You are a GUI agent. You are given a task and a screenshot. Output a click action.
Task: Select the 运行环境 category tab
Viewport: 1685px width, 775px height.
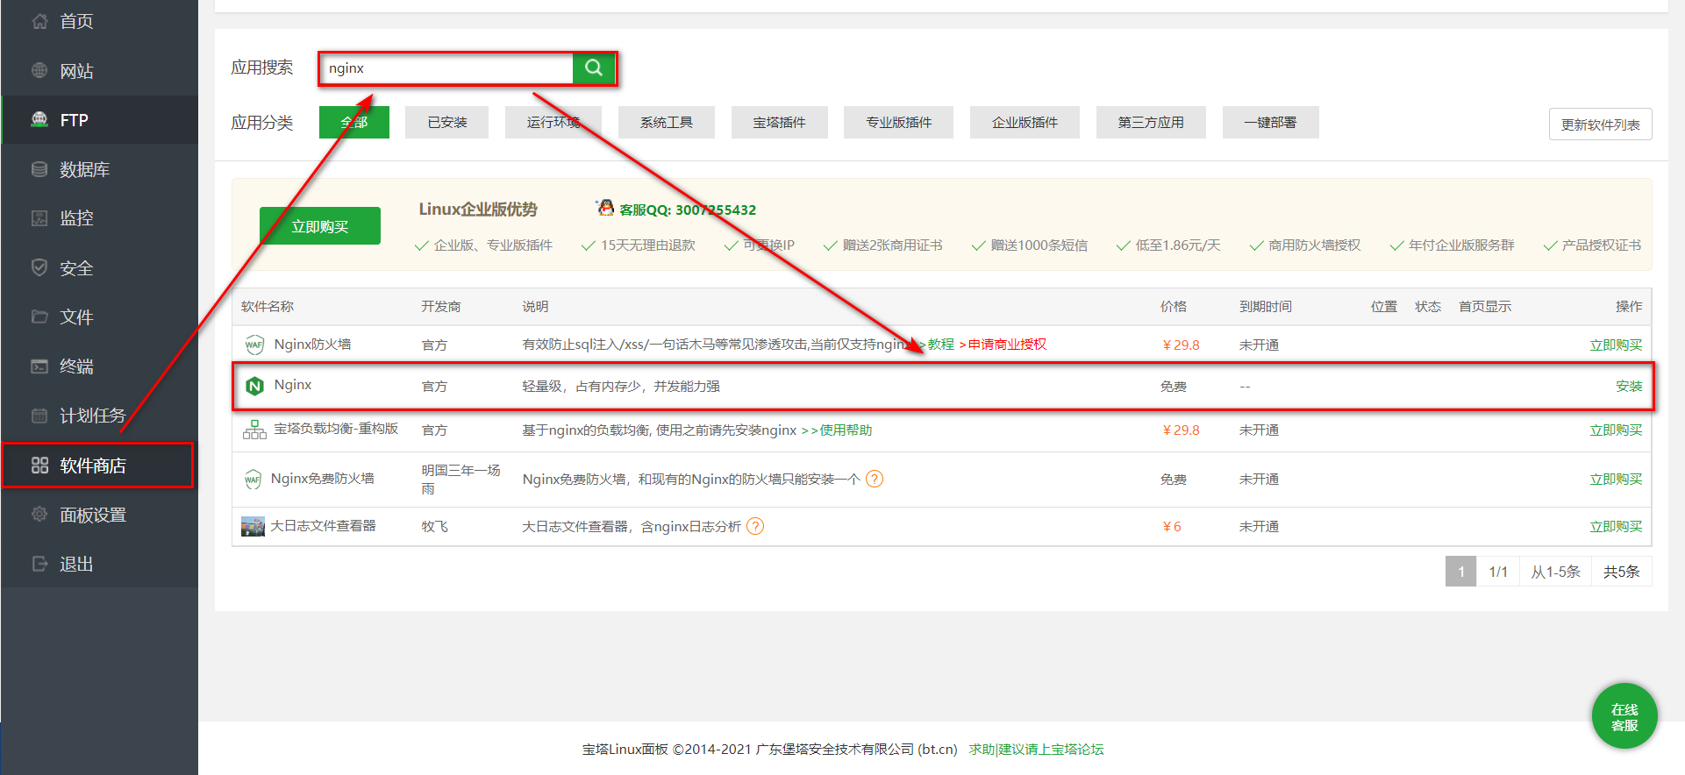coord(553,122)
